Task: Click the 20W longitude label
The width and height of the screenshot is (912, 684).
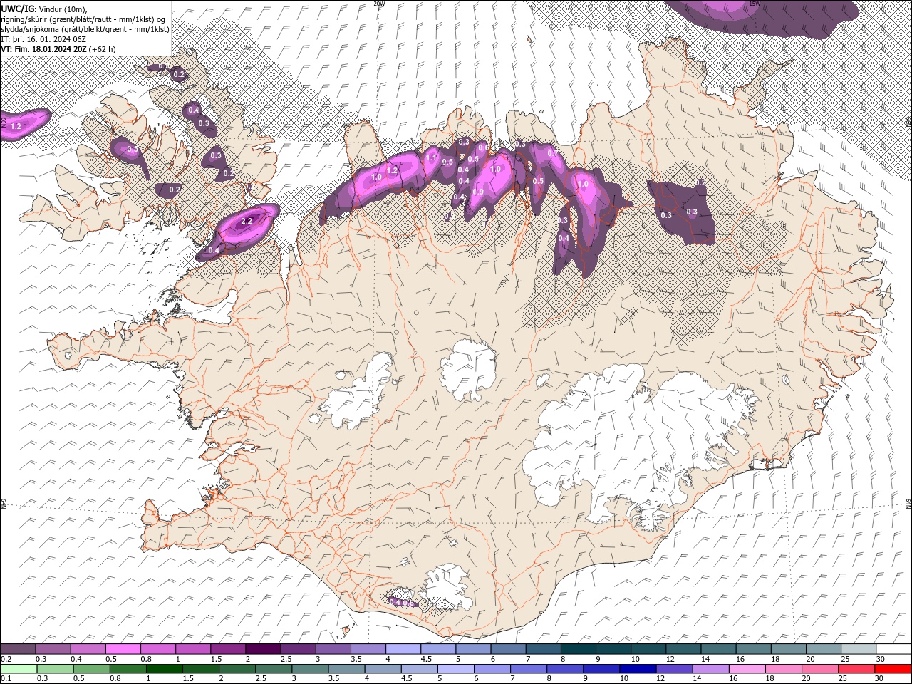Action: pyautogui.click(x=379, y=4)
